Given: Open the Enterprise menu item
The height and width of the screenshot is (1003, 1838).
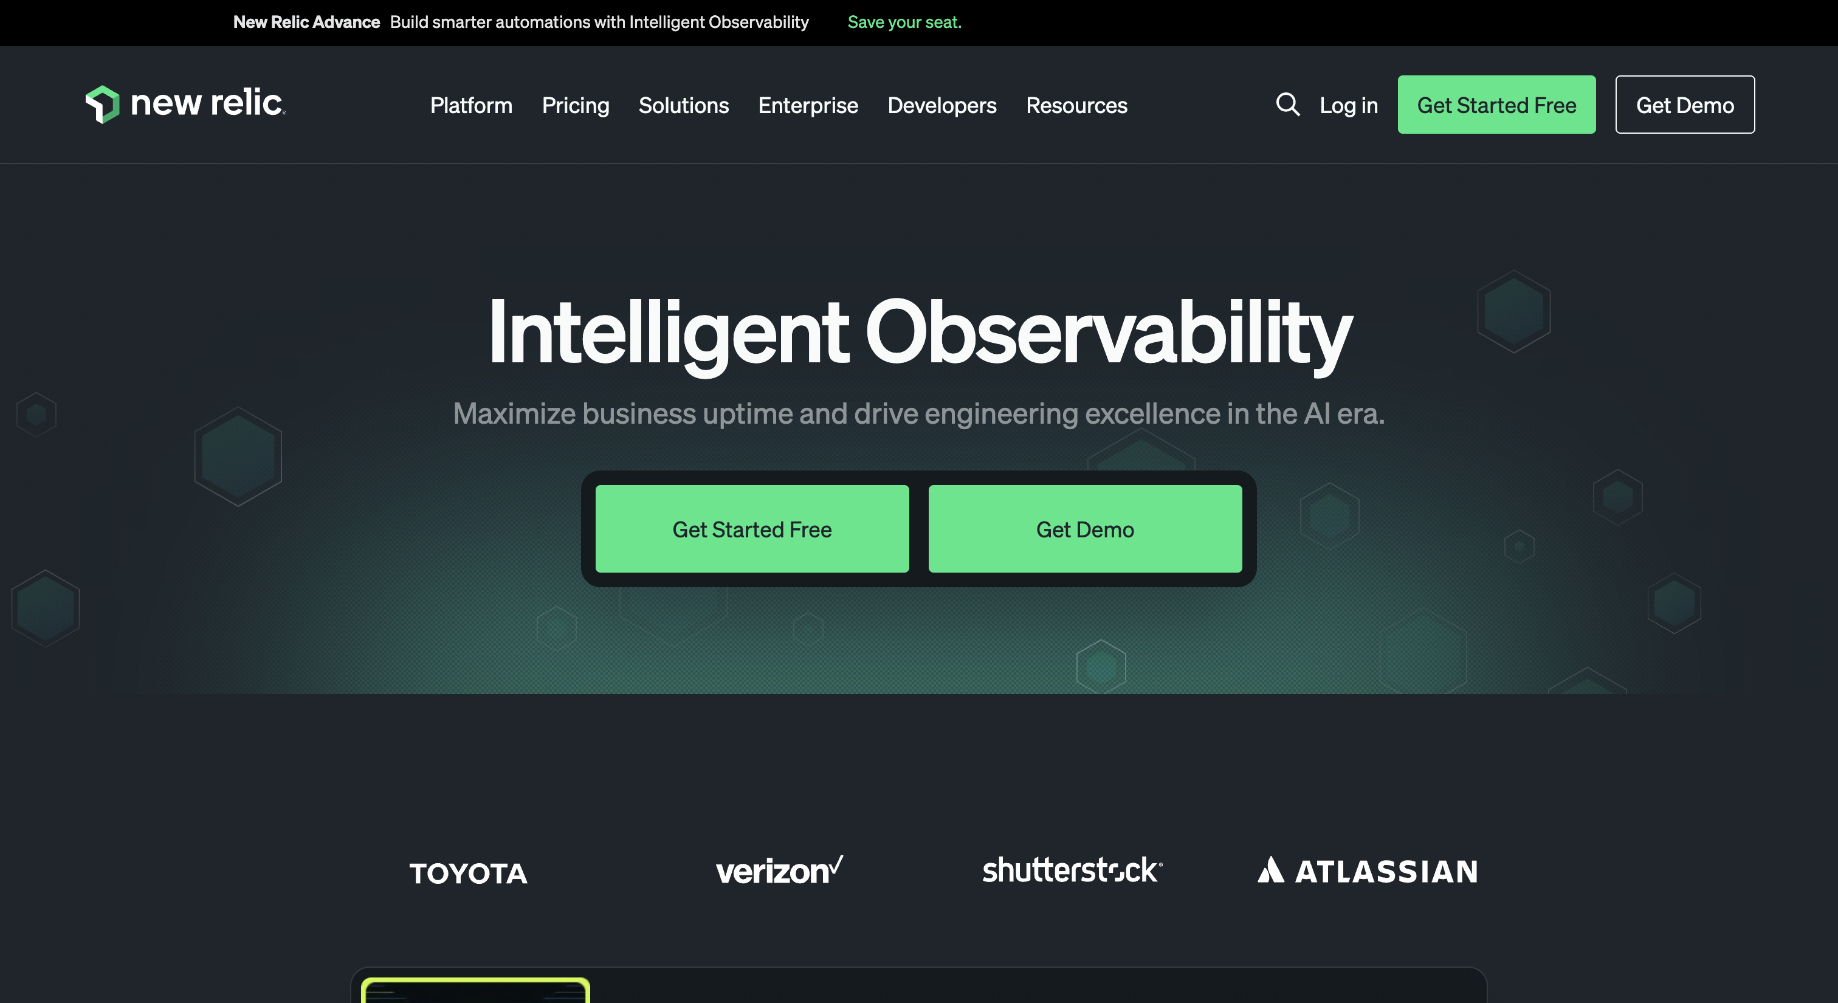Looking at the screenshot, I should pyautogui.click(x=808, y=106).
